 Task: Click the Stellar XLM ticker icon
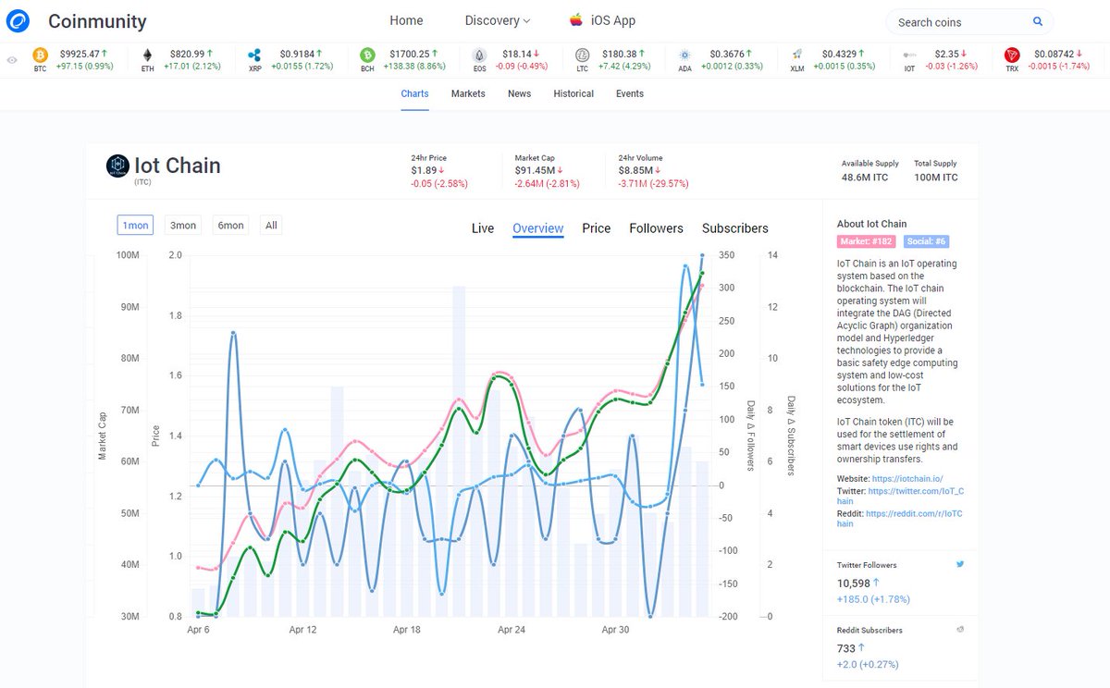click(796, 55)
